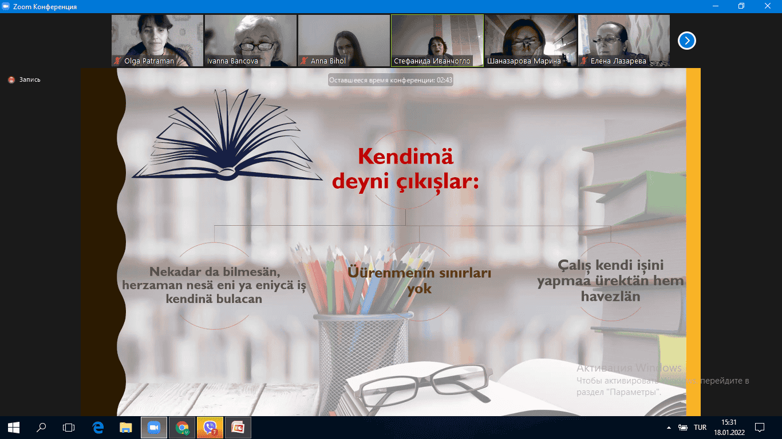Click muted mic icon on Елена Лазарева
This screenshot has width=782, height=439.
(x=584, y=61)
